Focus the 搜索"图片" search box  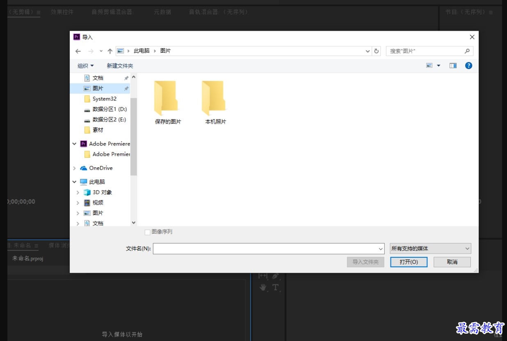coord(429,51)
